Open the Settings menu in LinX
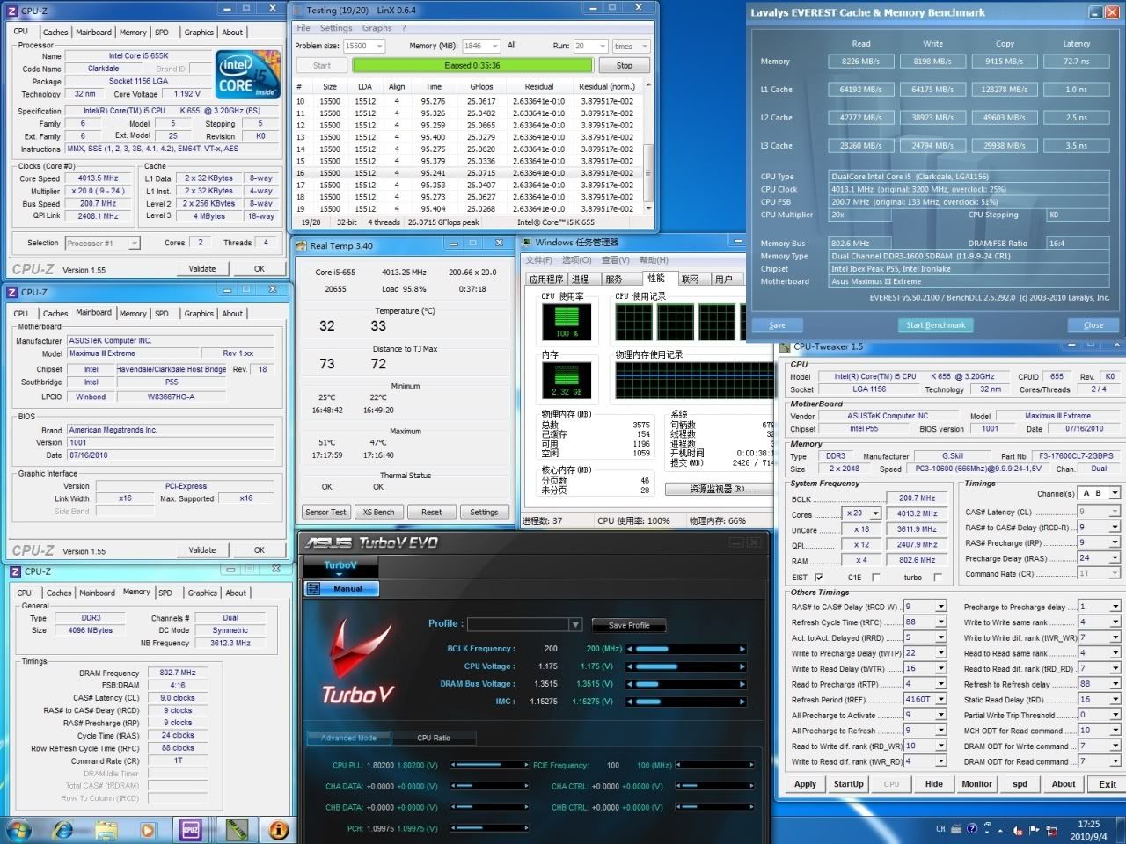Screen dimensions: 1126x844 (x=336, y=28)
